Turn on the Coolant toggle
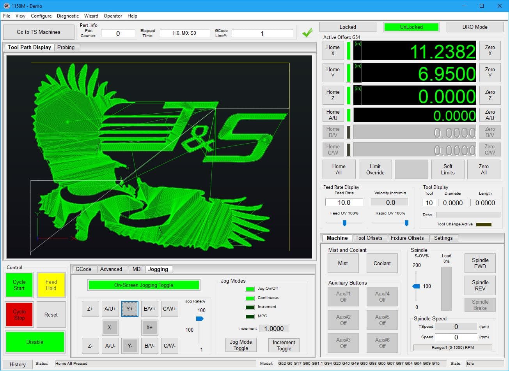509x371 pixels. (382, 263)
